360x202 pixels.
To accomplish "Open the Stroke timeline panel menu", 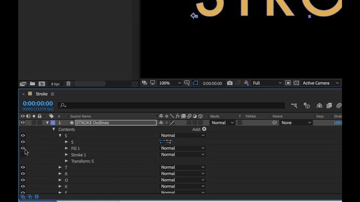I will [x=52, y=94].
